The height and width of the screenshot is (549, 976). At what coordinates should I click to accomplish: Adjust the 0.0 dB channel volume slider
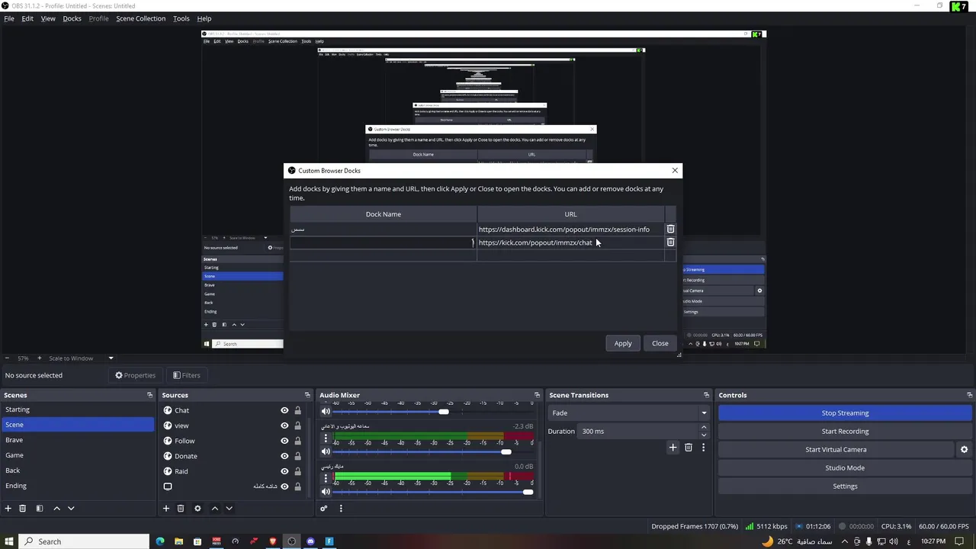click(528, 492)
